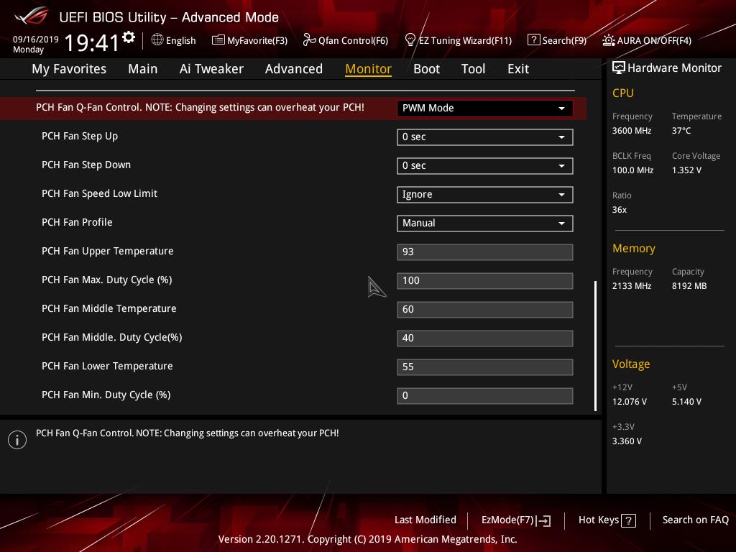The image size is (736, 552).
Task: Click PCH Fan Upper Temperature field
Action: point(485,252)
